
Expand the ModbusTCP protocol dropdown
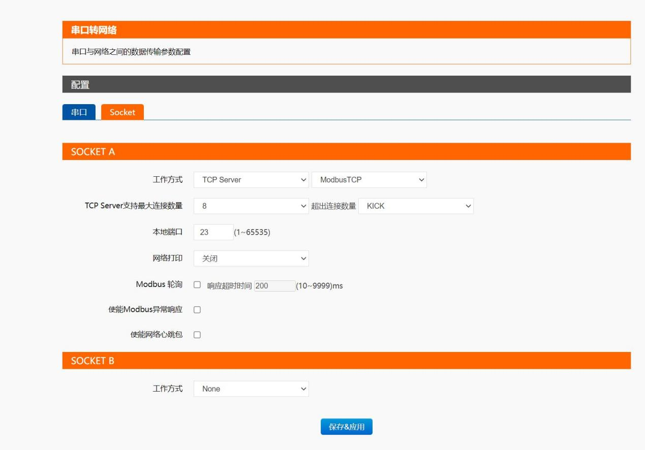point(369,180)
